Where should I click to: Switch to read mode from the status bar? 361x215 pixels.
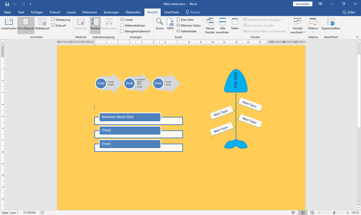pos(293,213)
